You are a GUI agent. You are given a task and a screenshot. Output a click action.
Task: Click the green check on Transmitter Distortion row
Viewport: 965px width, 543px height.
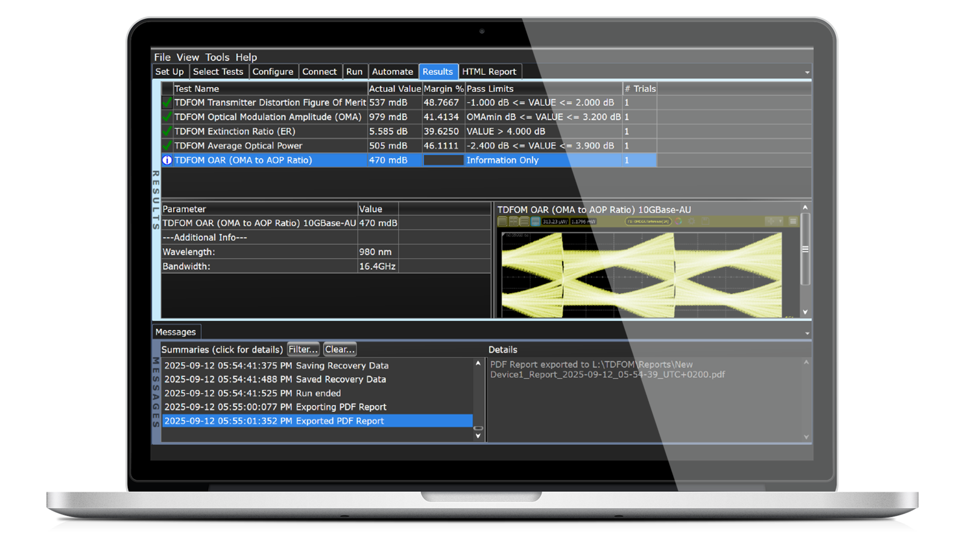167,103
